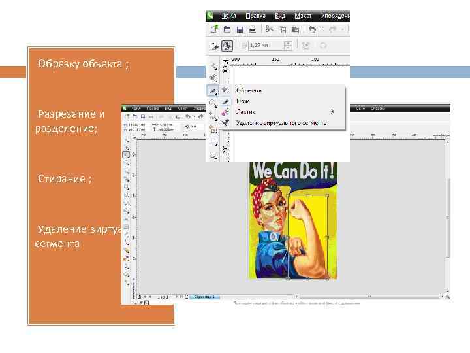Click the horizontal scrollbar below the lower canvas
Viewport: 470px width, 353px height.
point(369,297)
